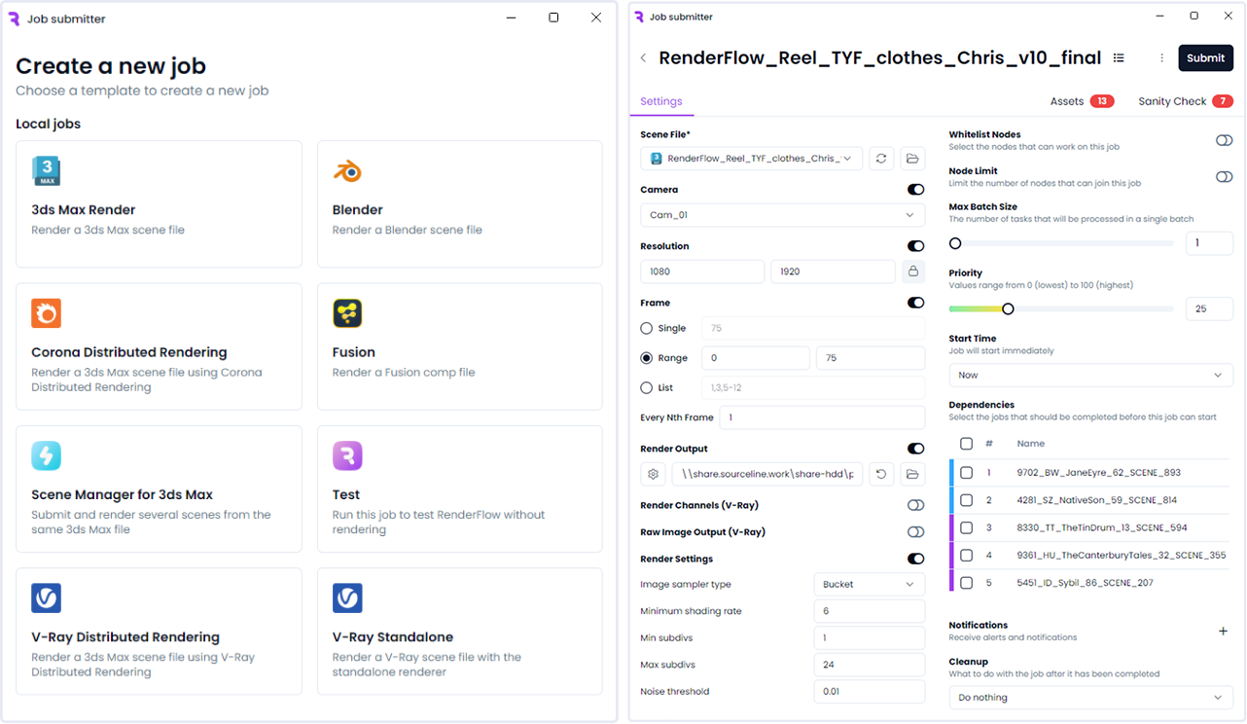Image resolution: width=1247 pixels, height=724 pixels.
Task: Select the Single frame radio button
Action: click(647, 329)
